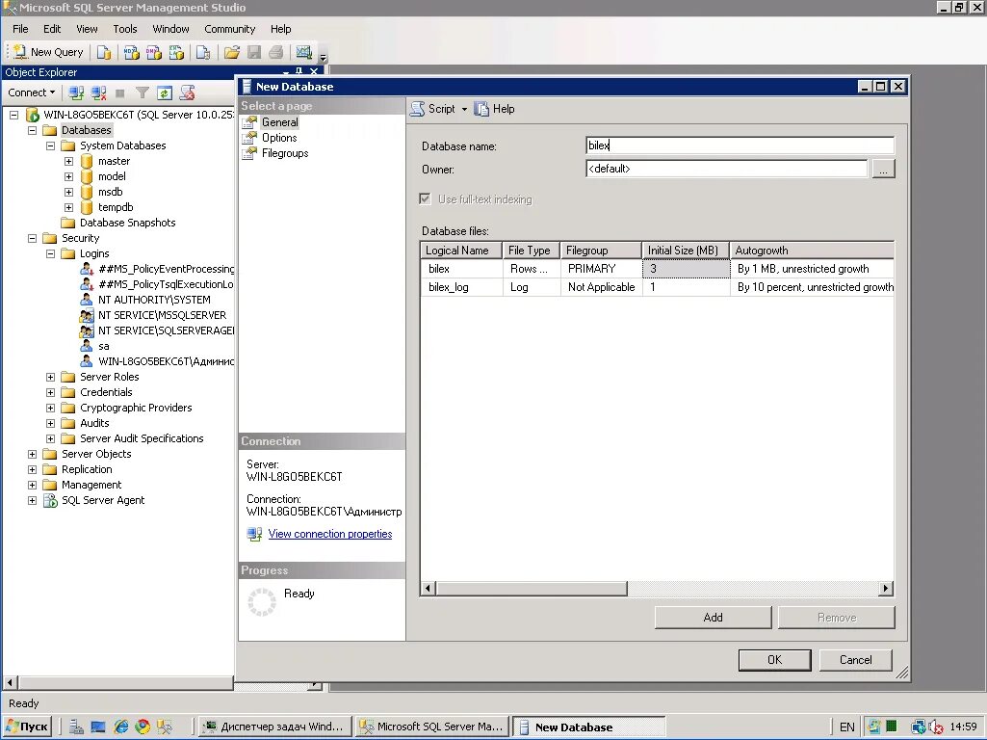Click the Cancel button
The width and height of the screenshot is (987, 740).
point(855,659)
